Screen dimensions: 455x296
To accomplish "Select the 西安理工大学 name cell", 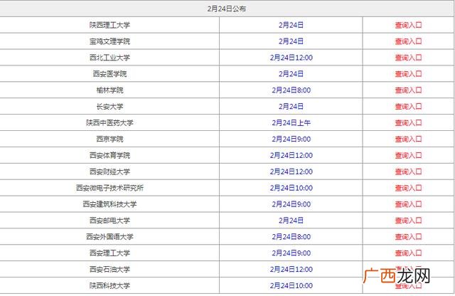I will click(x=109, y=253).
